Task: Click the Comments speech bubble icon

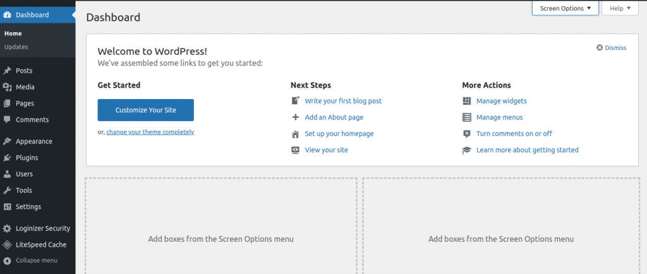Action: [7, 119]
